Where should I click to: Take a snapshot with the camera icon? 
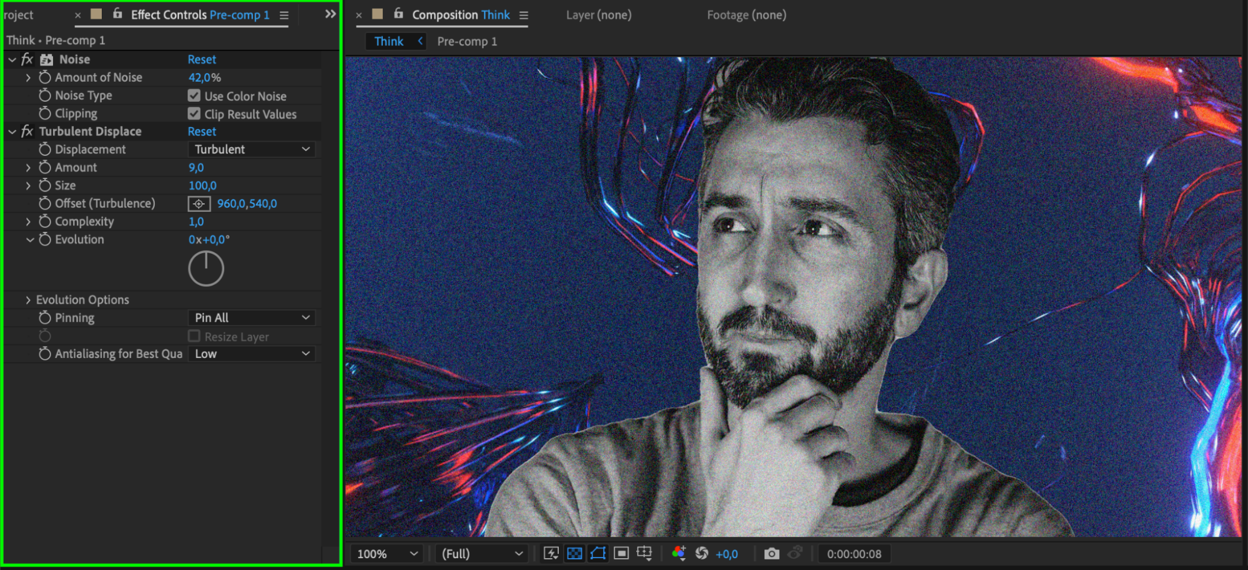pos(772,554)
